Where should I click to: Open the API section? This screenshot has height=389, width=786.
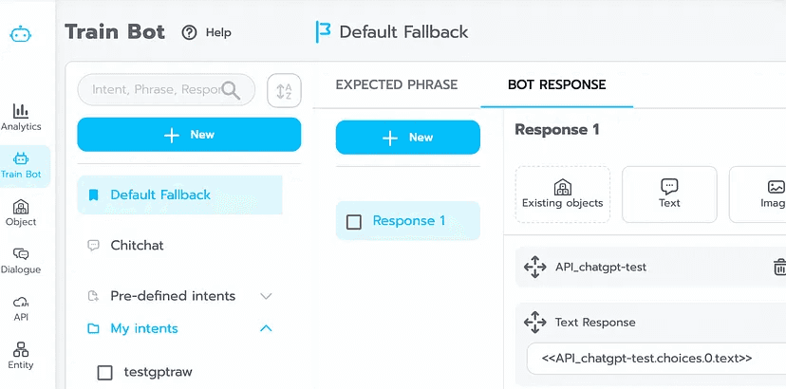[x=21, y=307]
